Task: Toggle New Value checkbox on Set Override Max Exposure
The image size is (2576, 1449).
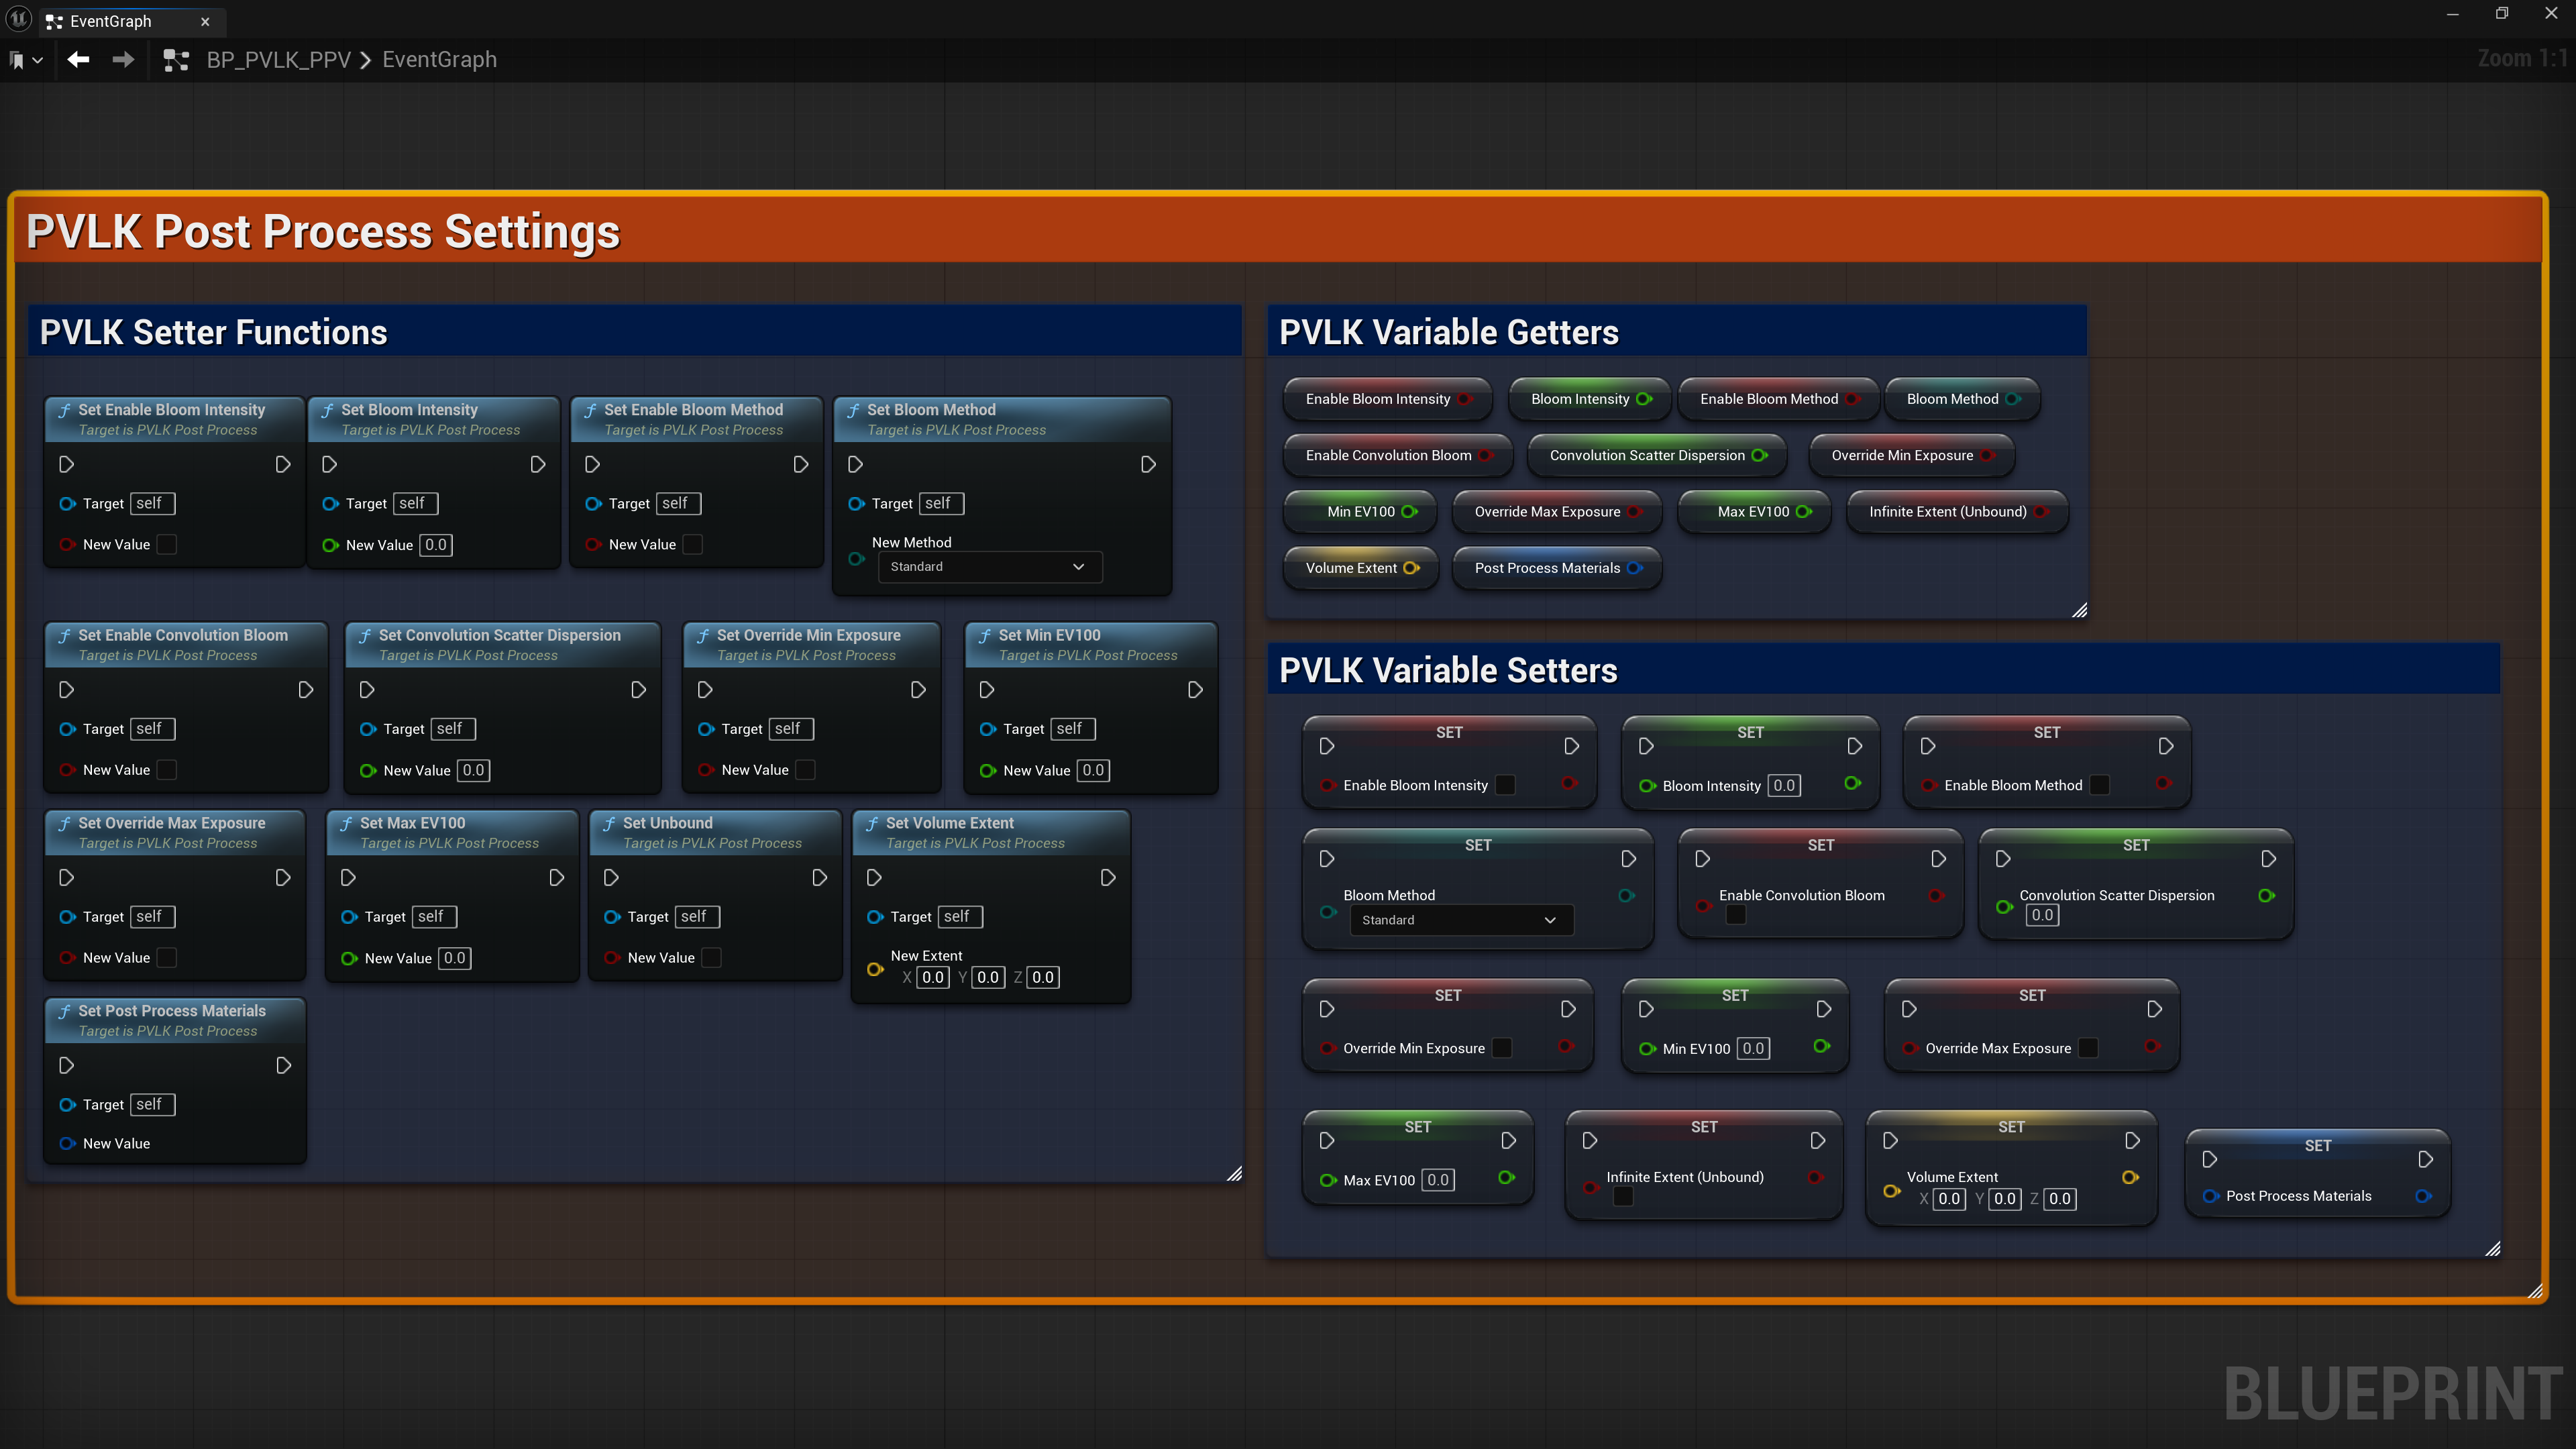Action: click(x=167, y=957)
